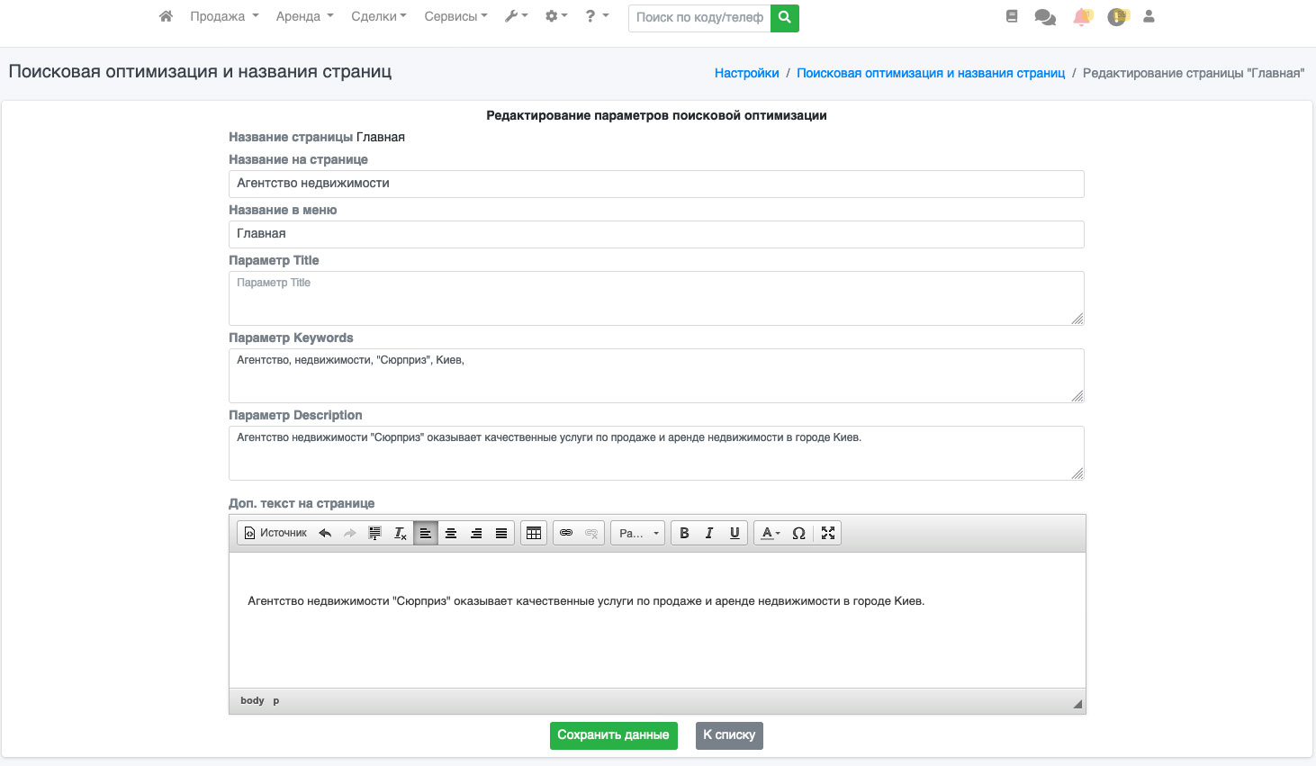Open the Продажа menu
This screenshot has width=1316, height=766.
point(224,16)
